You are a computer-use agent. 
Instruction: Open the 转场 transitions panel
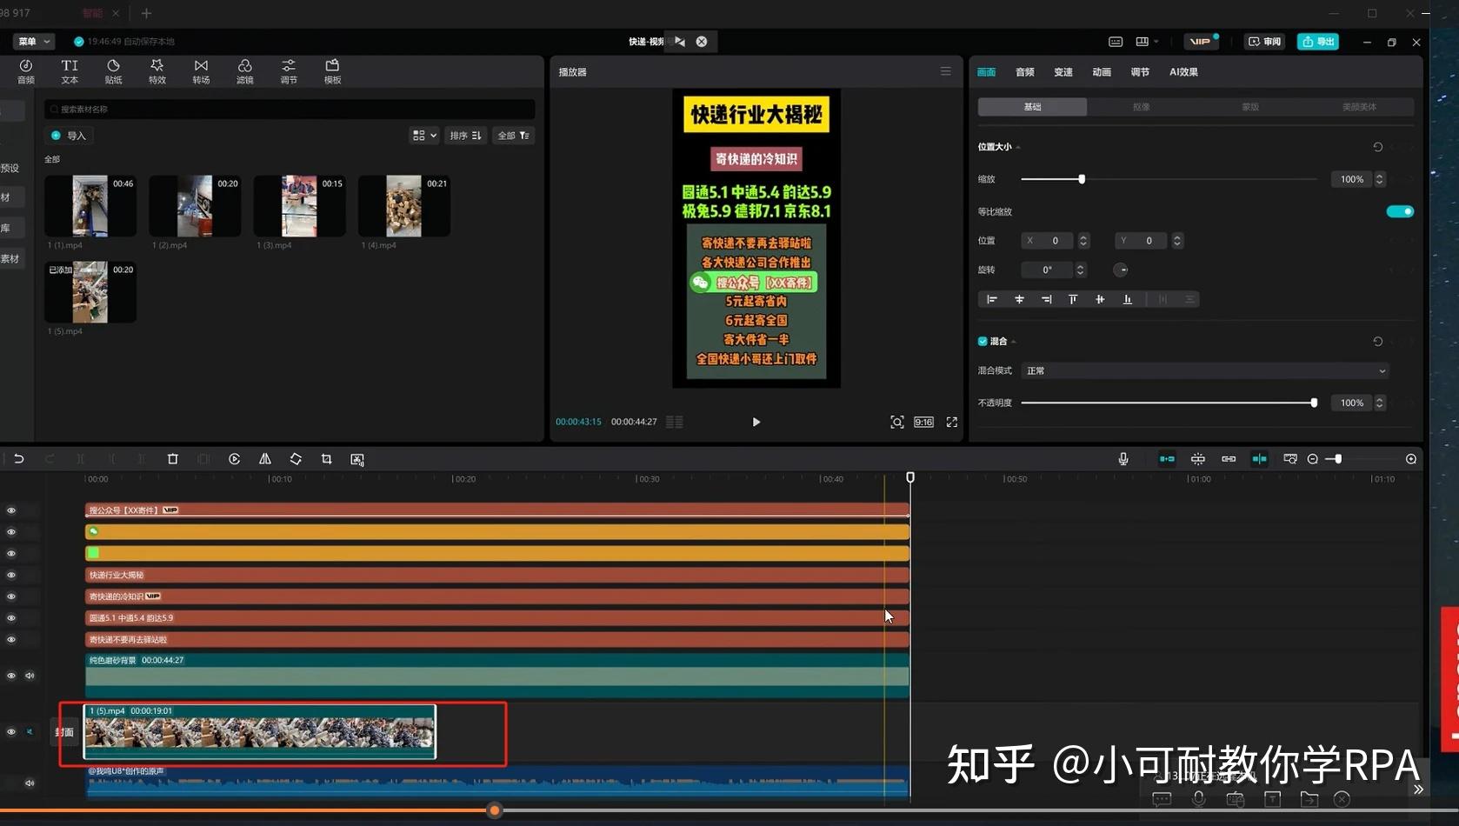click(x=201, y=71)
